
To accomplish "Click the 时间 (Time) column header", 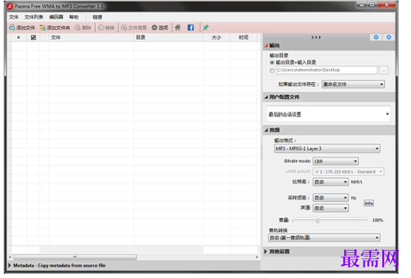I will (244, 38).
